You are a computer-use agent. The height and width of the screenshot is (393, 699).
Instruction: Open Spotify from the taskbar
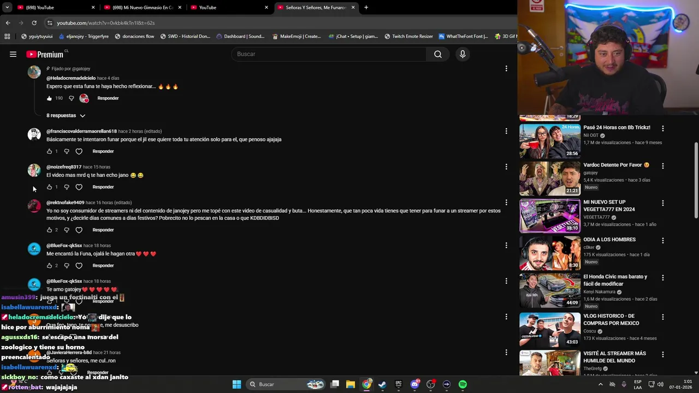[x=463, y=384]
